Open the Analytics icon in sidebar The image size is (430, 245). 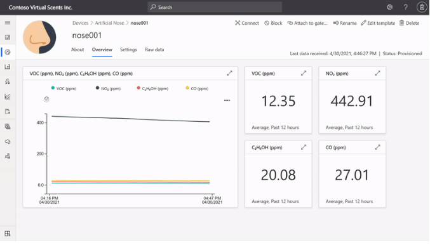(x=8, y=96)
